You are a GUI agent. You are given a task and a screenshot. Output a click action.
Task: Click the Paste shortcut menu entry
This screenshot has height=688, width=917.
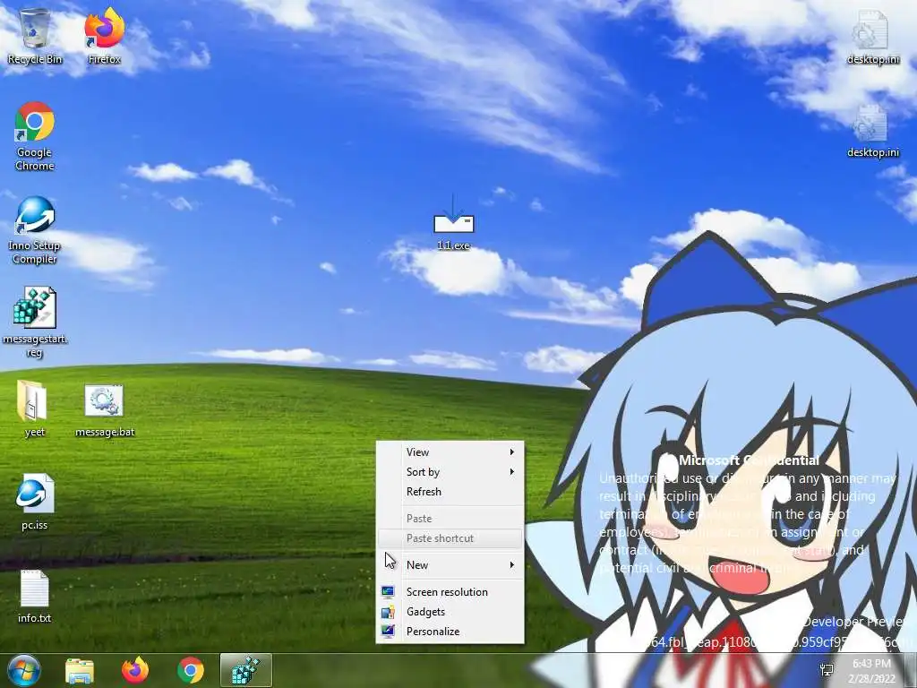450,538
